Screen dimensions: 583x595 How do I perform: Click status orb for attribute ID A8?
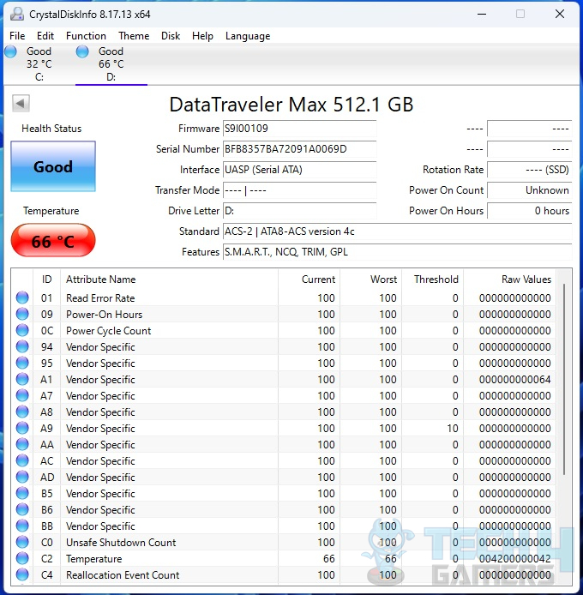(x=22, y=412)
